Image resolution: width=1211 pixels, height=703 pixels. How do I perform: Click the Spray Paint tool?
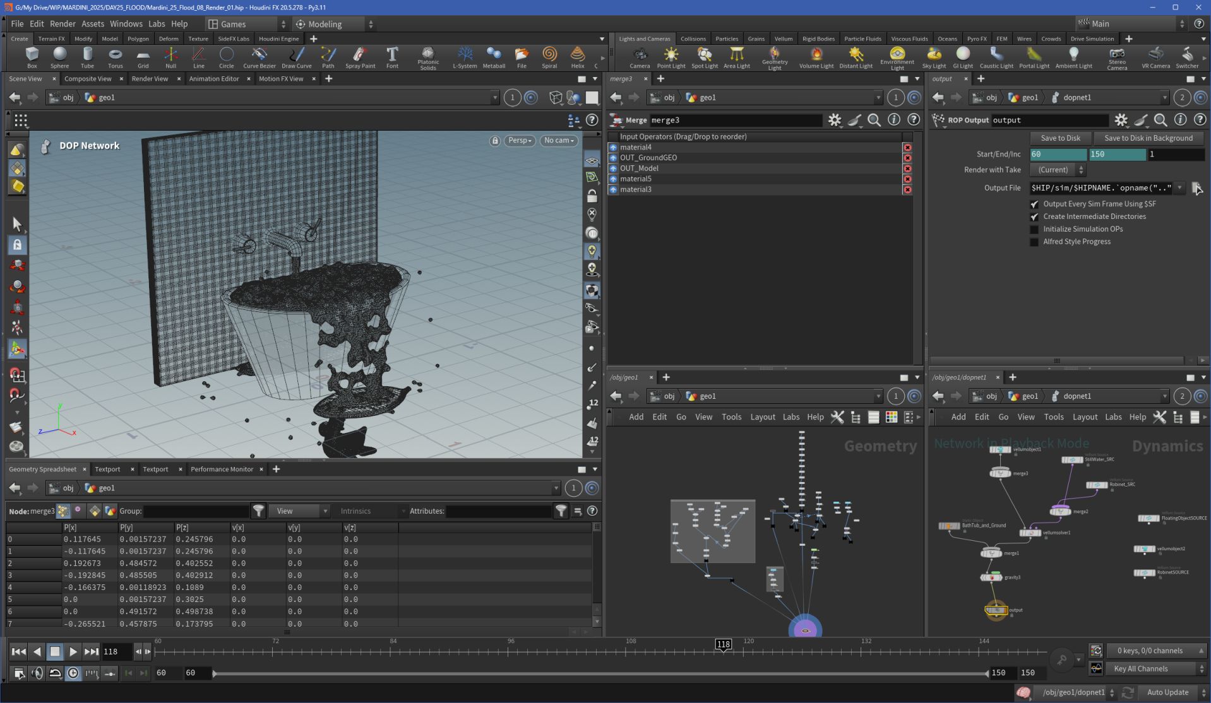tap(360, 57)
